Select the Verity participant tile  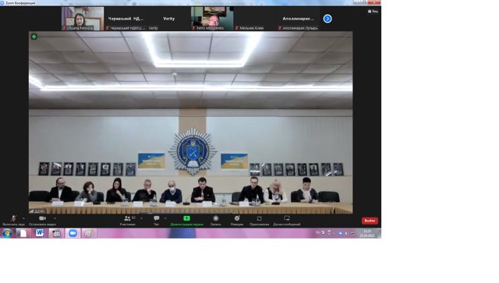pos(169,19)
